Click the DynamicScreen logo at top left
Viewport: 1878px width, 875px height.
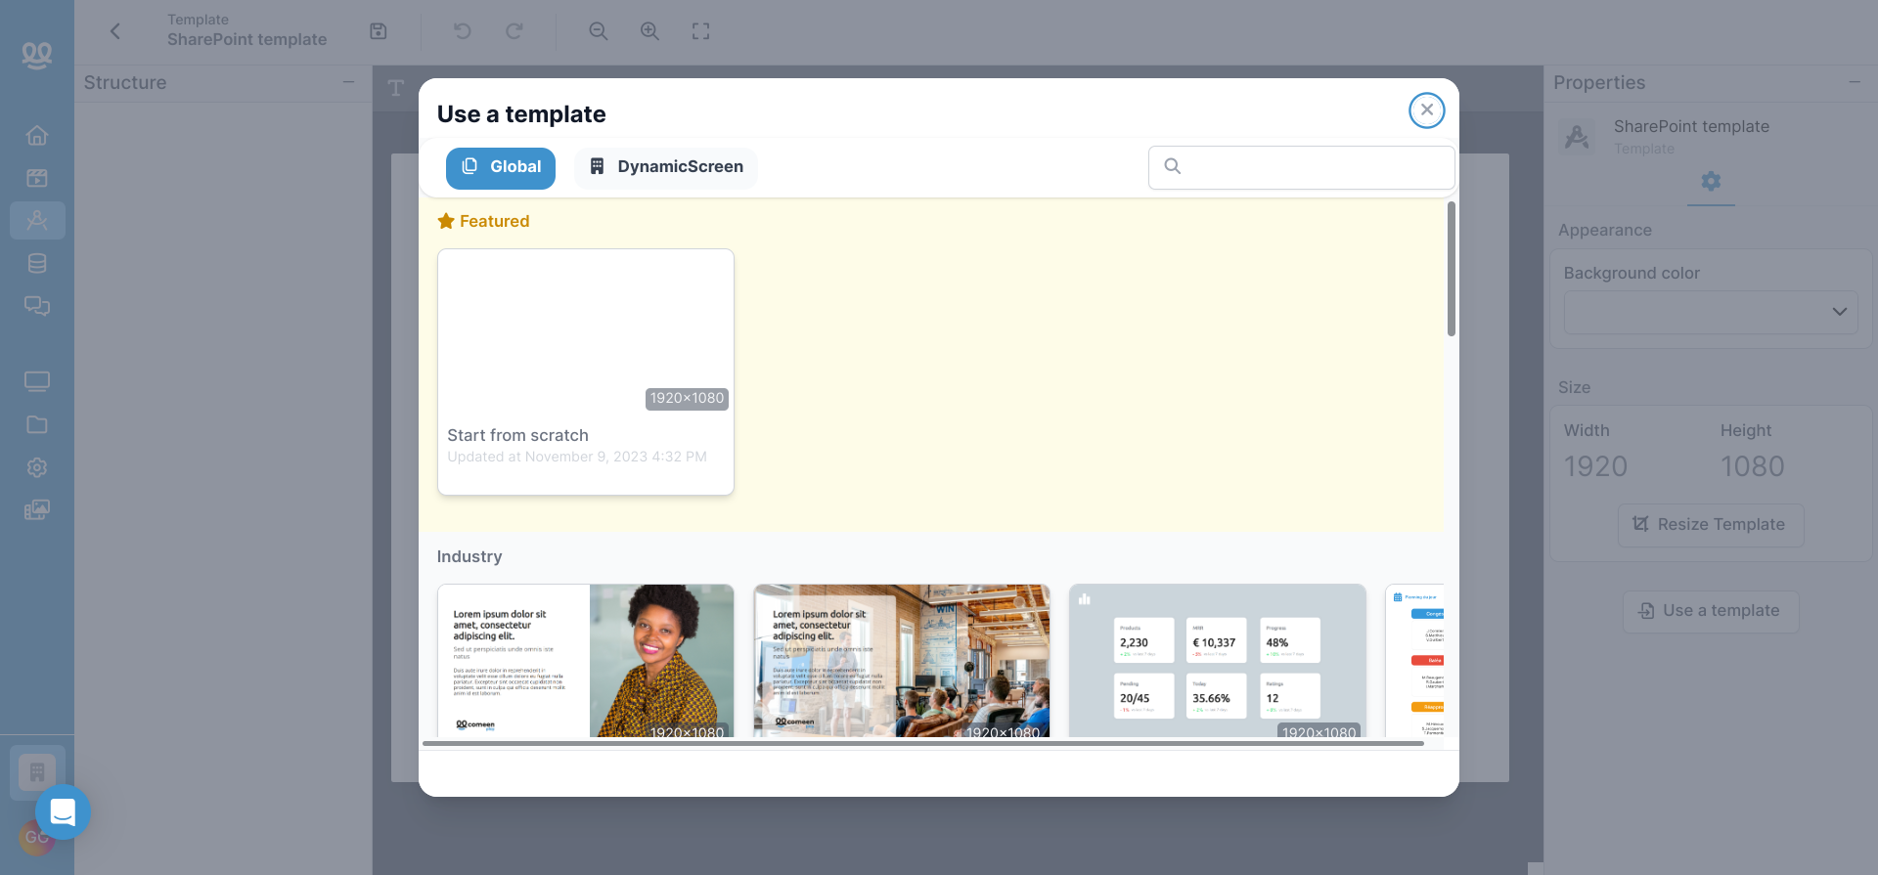[x=37, y=56]
